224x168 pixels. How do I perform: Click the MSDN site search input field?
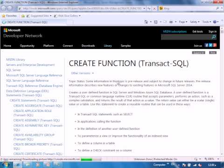point(186,37)
